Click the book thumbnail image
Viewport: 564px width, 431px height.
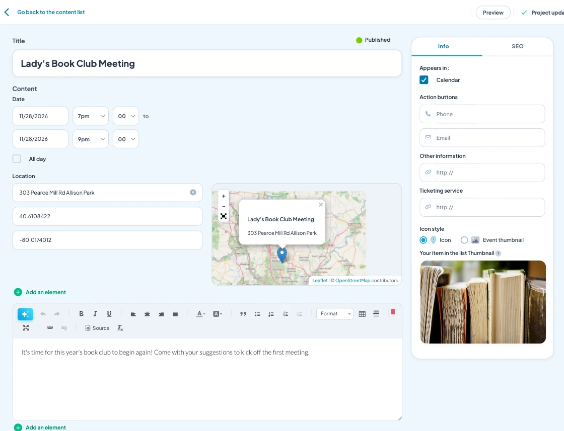[x=483, y=302]
